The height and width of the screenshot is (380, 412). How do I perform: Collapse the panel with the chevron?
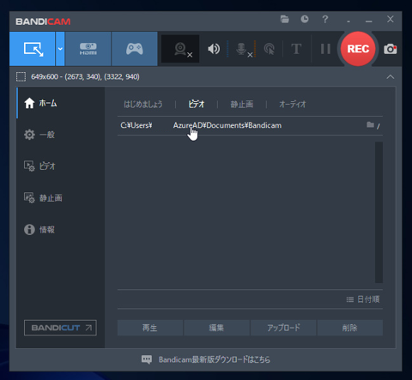[x=391, y=77]
